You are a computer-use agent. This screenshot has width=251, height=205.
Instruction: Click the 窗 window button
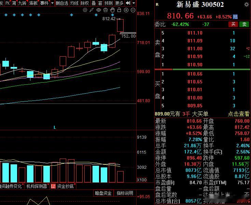tap(100, 3)
